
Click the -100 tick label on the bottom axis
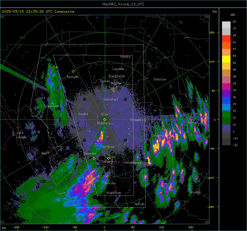click(x=45, y=227)
